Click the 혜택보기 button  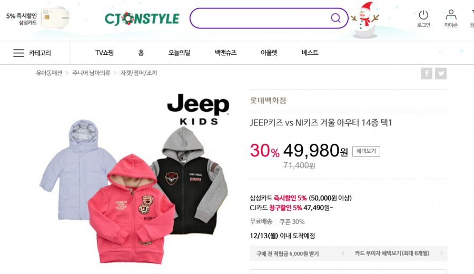[x=366, y=151]
